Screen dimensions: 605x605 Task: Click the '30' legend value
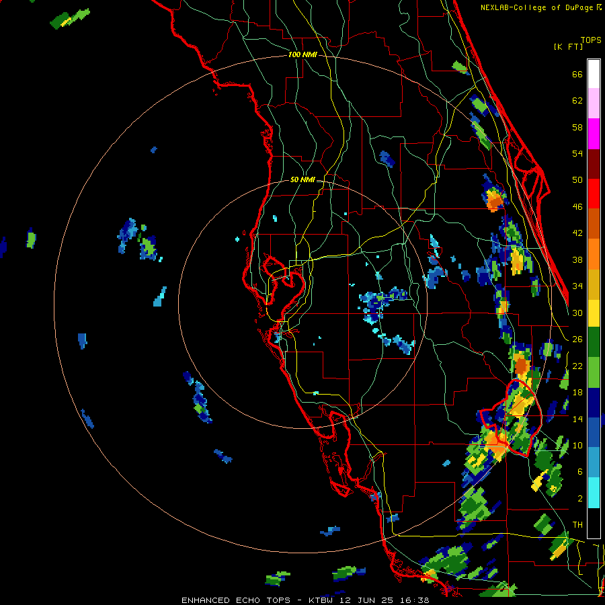pos(577,313)
